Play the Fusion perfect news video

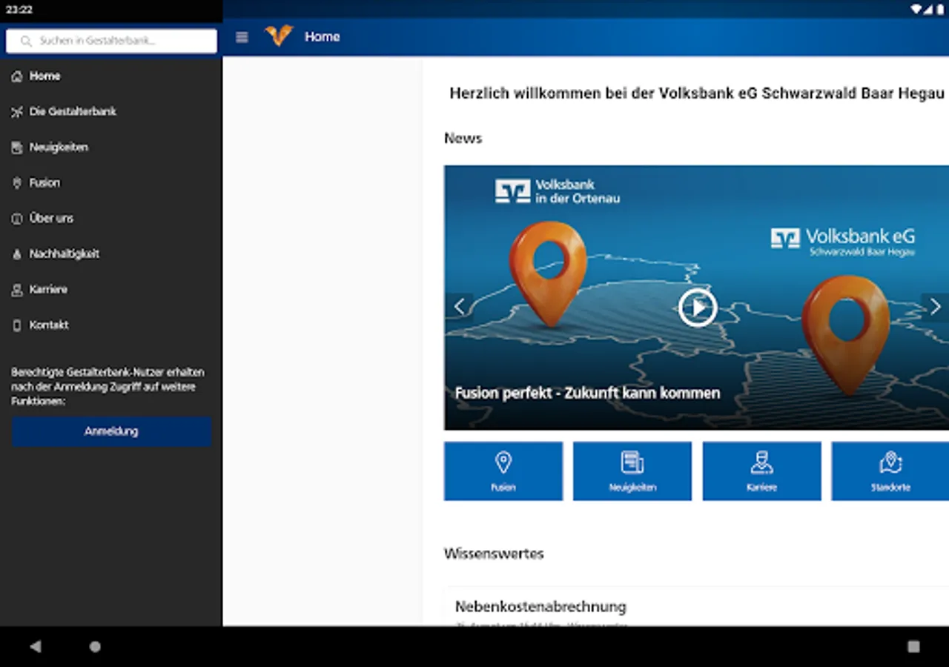click(x=698, y=307)
